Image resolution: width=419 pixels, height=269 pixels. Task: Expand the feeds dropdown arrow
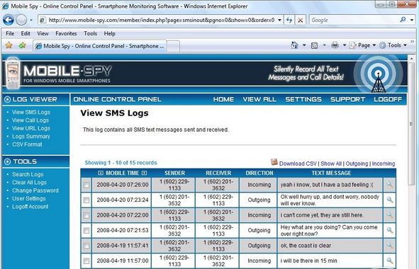click(324, 45)
